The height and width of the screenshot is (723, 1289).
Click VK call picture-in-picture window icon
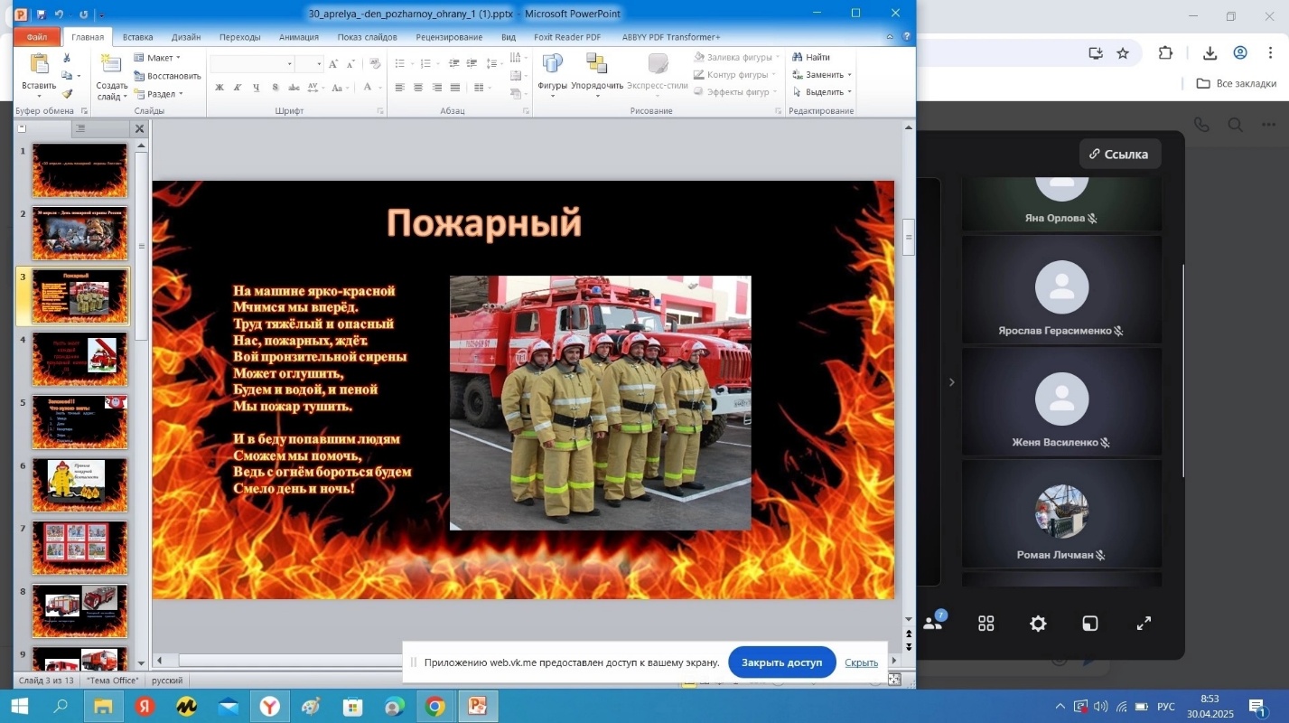click(1090, 624)
